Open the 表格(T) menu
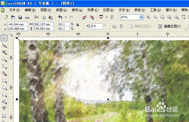Screen dimensions: 189x122 [x=140, y=10]
